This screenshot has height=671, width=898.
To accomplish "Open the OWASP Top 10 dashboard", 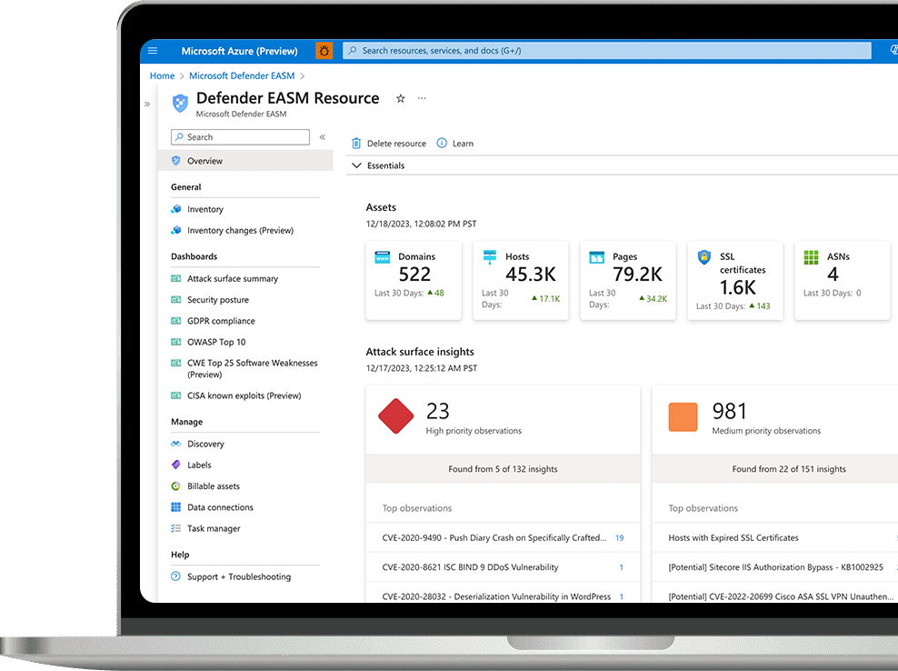I will 216,342.
